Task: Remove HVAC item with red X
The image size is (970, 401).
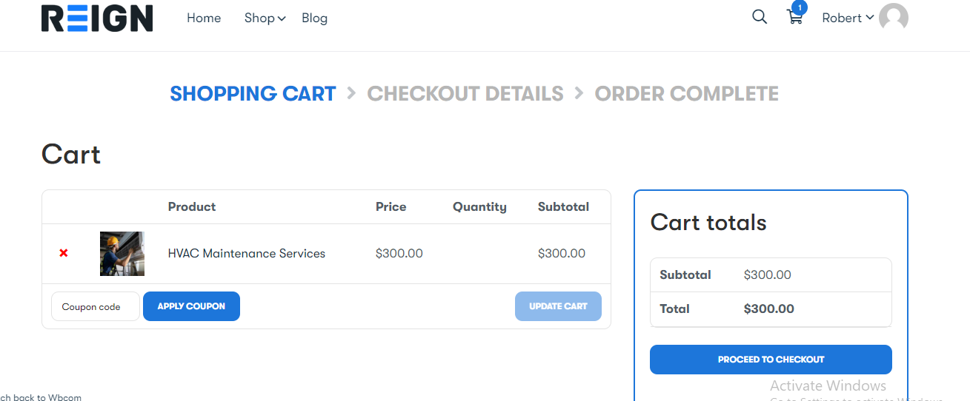Action: click(64, 253)
